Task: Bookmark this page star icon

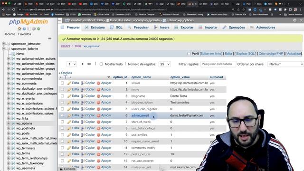Action: pyautogui.click(x=244, y=9)
